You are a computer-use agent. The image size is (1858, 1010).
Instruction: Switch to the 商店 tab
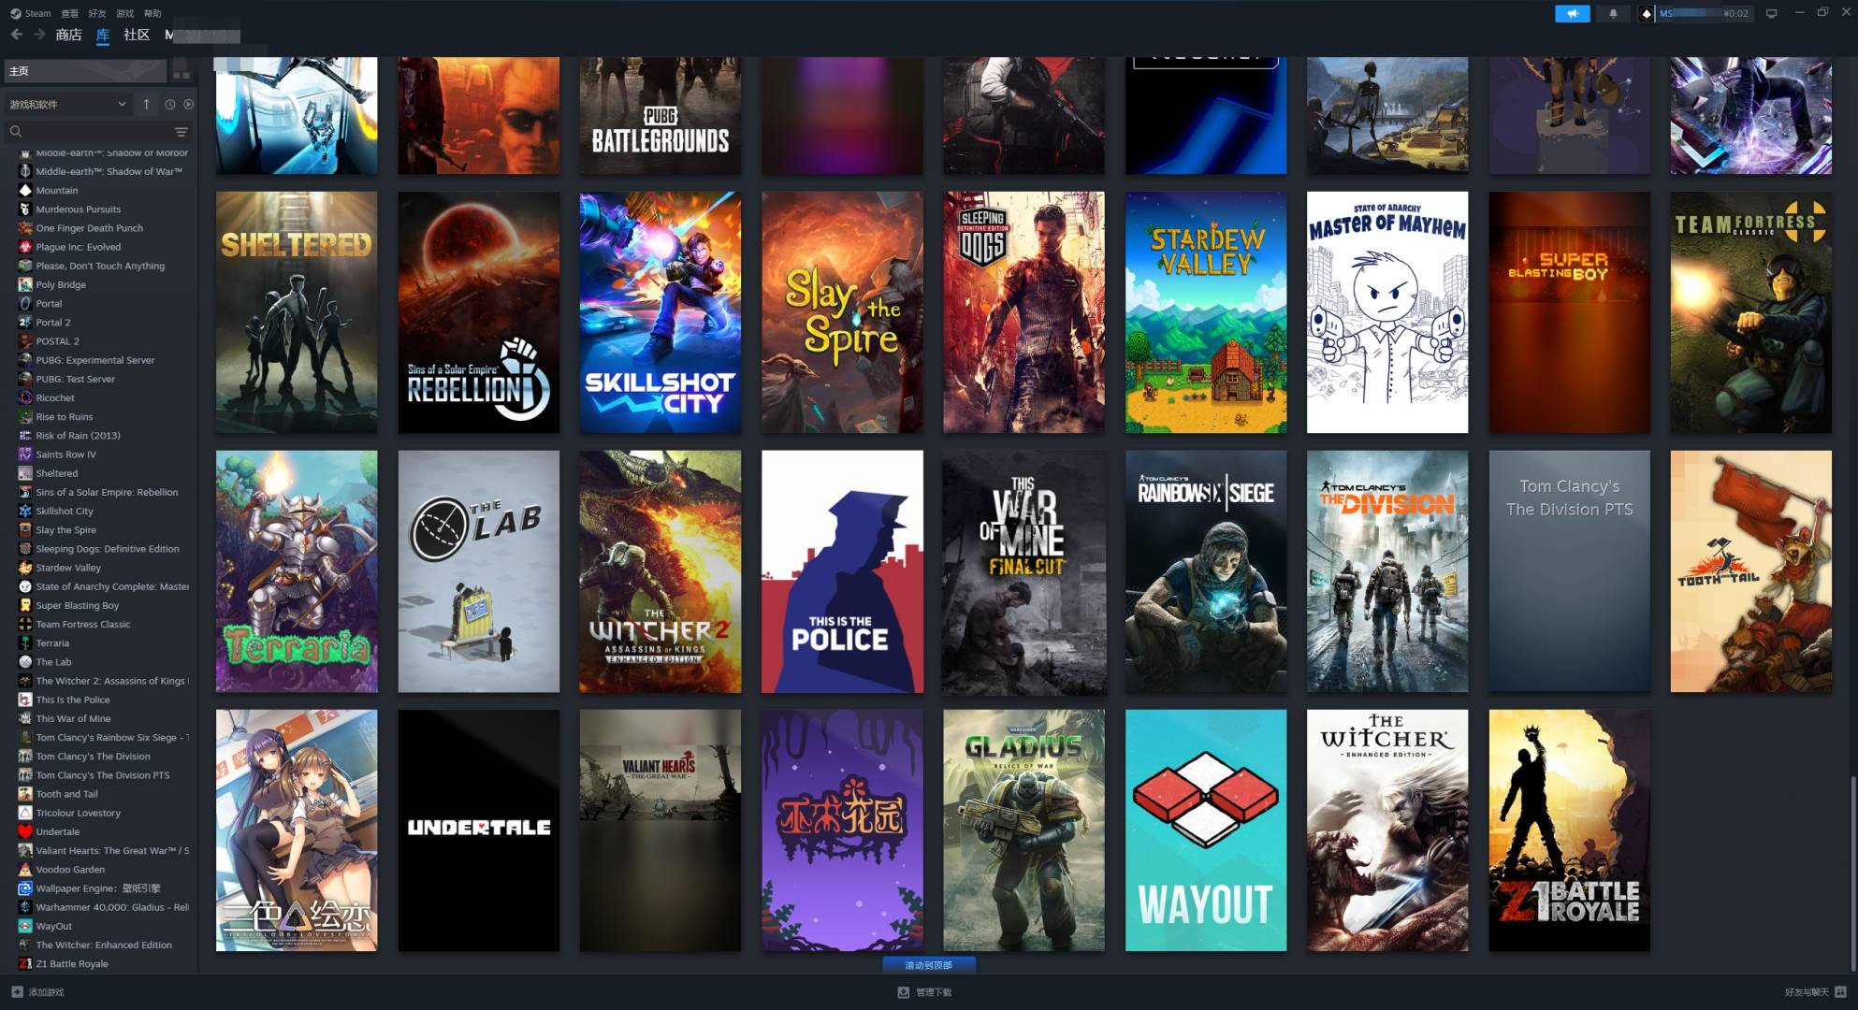click(68, 35)
